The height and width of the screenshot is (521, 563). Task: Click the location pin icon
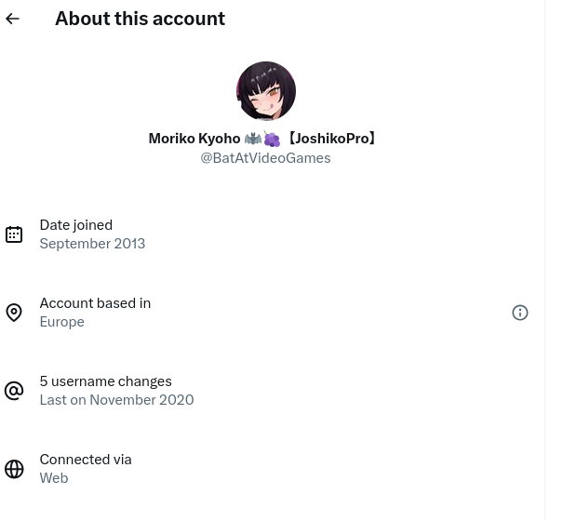14,313
